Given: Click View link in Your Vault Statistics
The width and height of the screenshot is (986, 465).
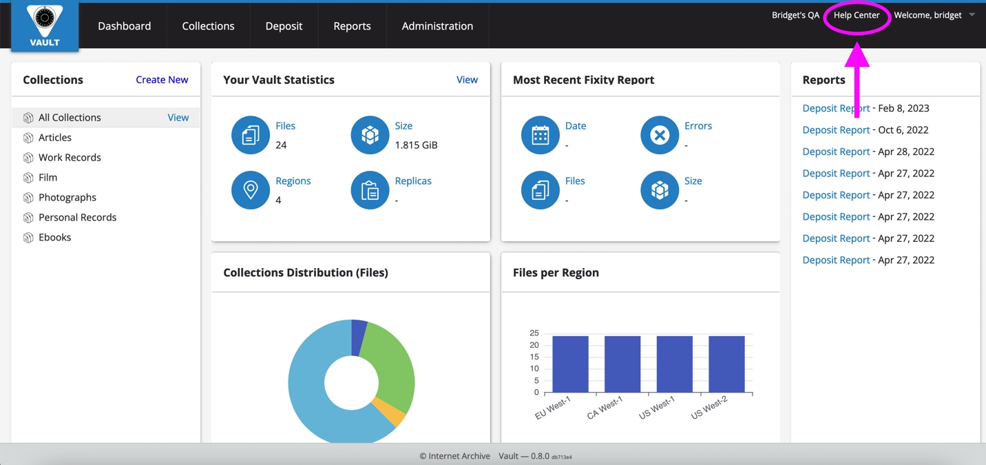Looking at the screenshot, I should pos(467,80).
